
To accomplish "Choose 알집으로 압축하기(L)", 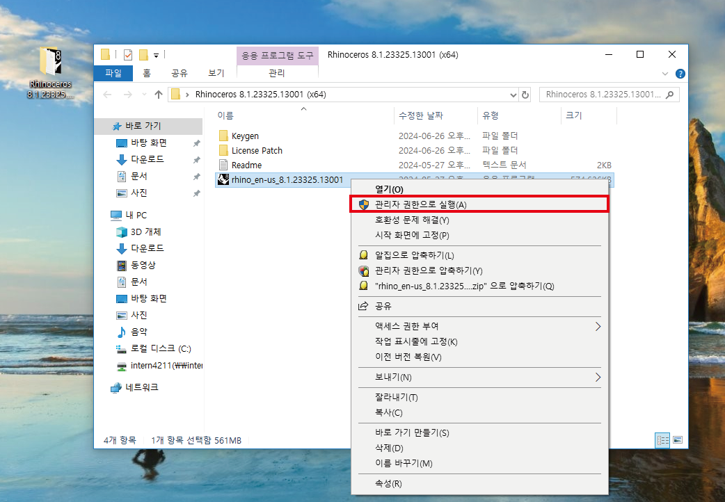I will click(479, 255).
